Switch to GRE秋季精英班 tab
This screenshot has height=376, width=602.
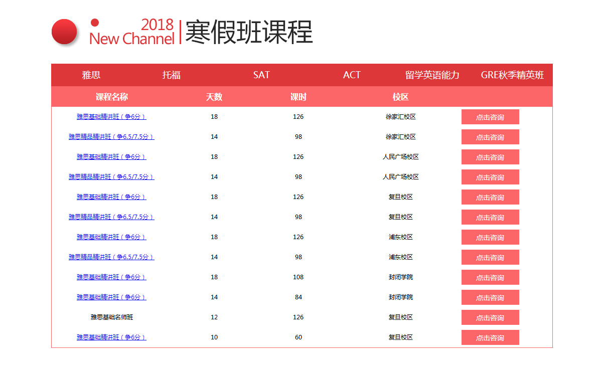click(512, 75)
